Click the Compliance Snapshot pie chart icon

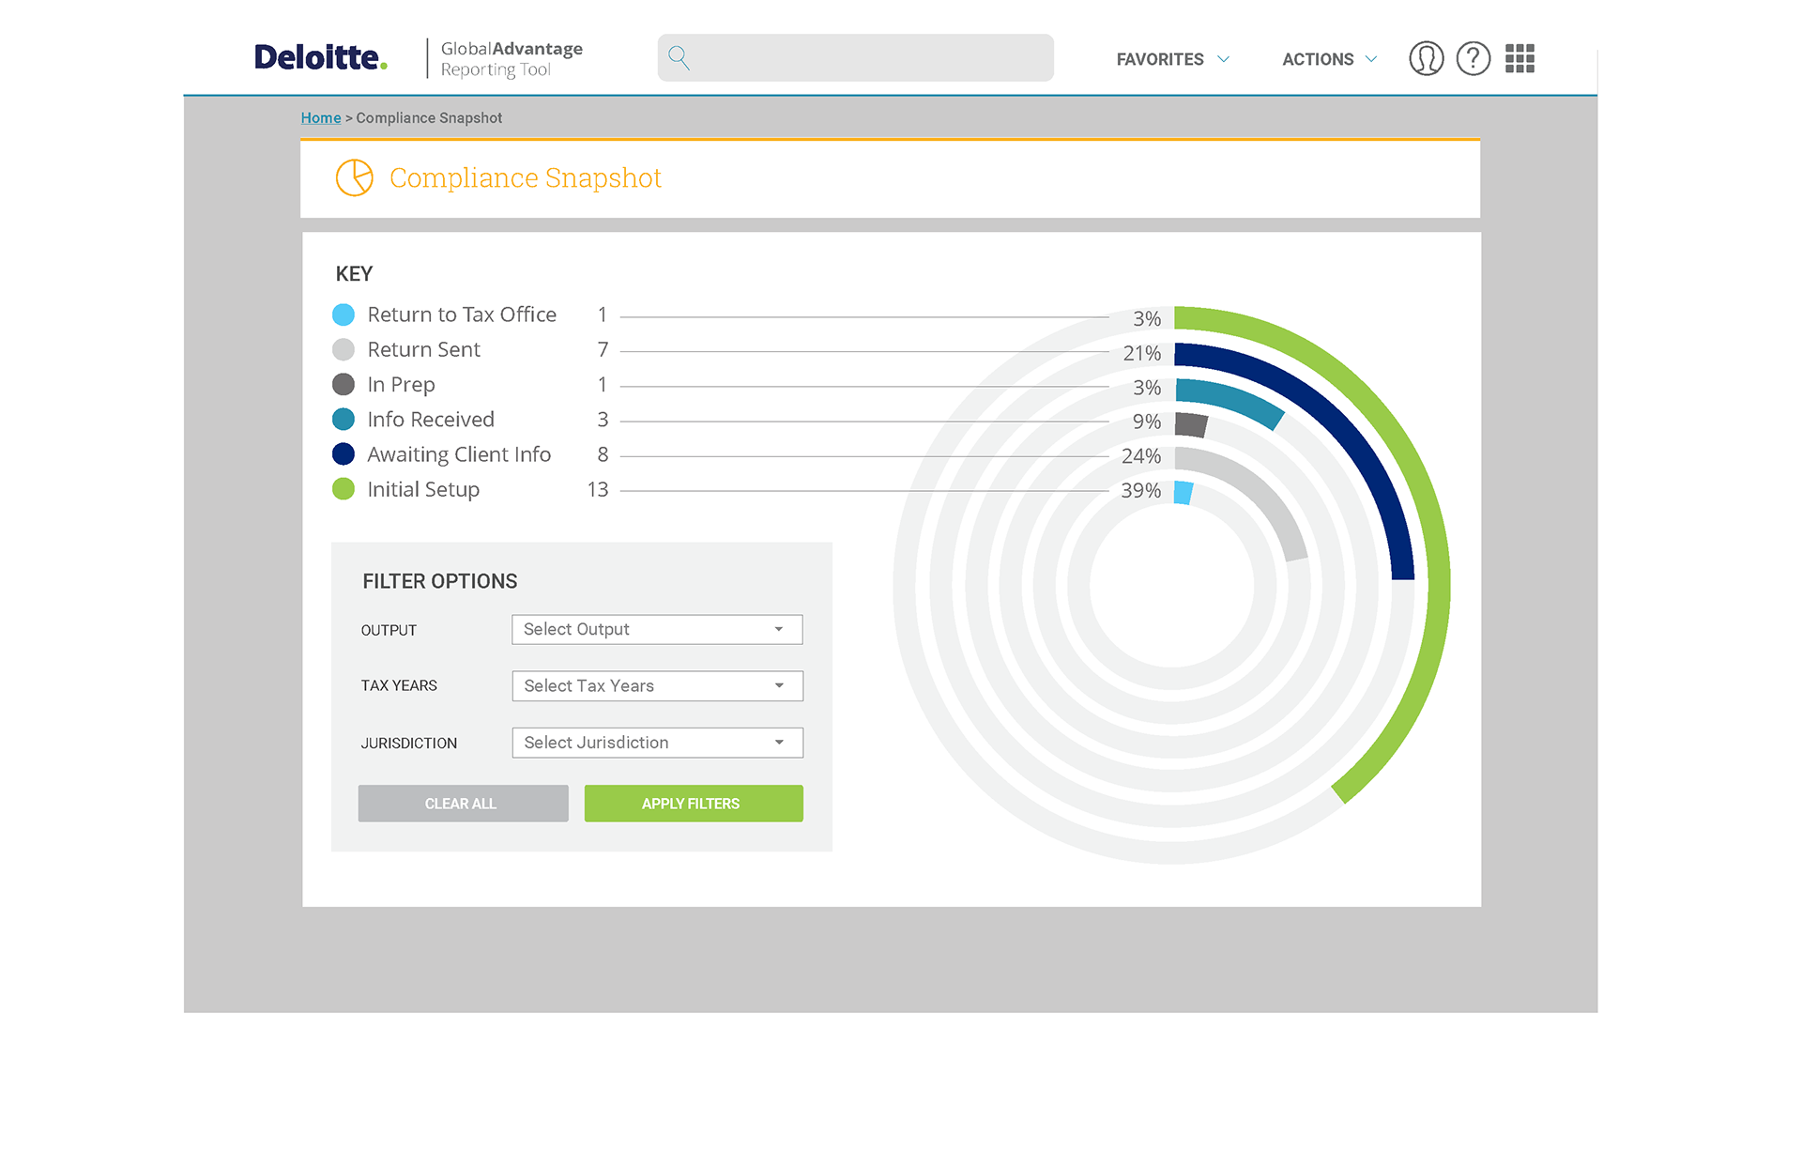(x=354, y=177)
